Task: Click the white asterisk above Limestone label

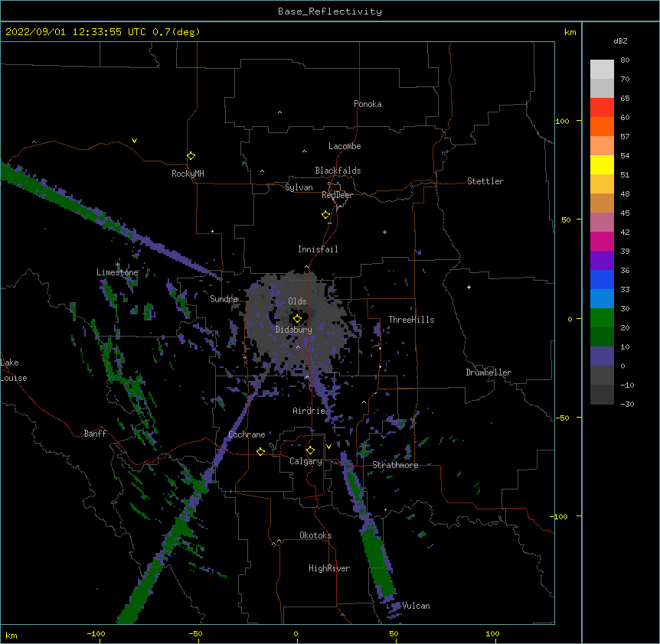Action: pyautogui.click(x=118, y=265)
